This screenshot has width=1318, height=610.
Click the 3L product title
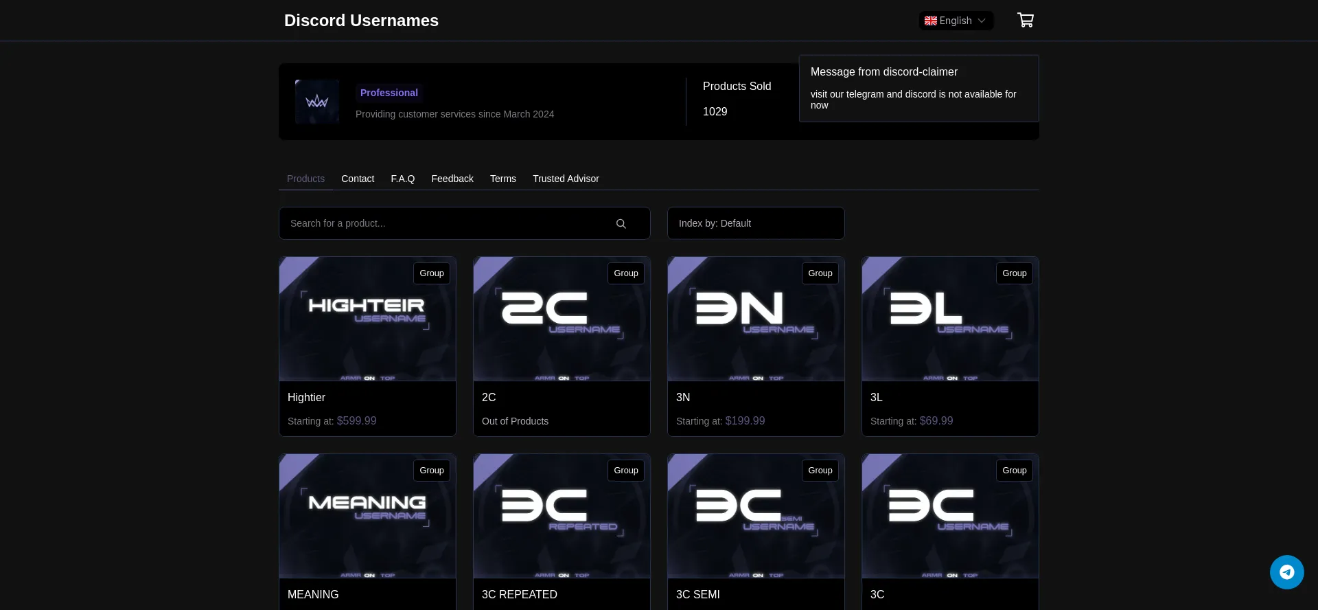(x=877, y=397)
